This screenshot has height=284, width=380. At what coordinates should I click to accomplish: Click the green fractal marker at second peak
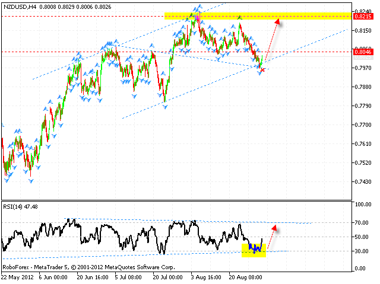click(x=239, y=18)
